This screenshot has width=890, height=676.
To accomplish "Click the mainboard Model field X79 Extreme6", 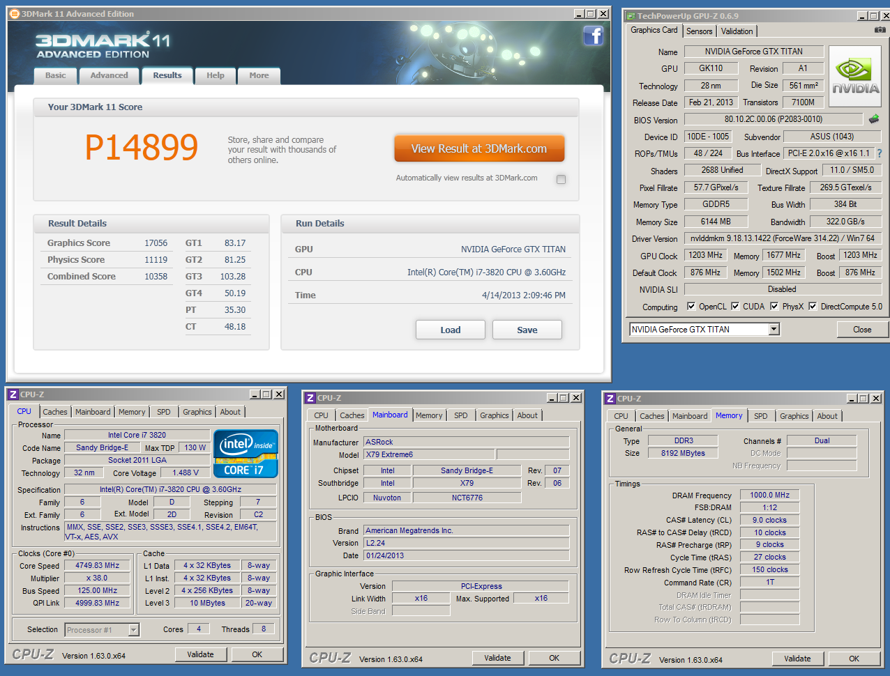I will point(429,454).
